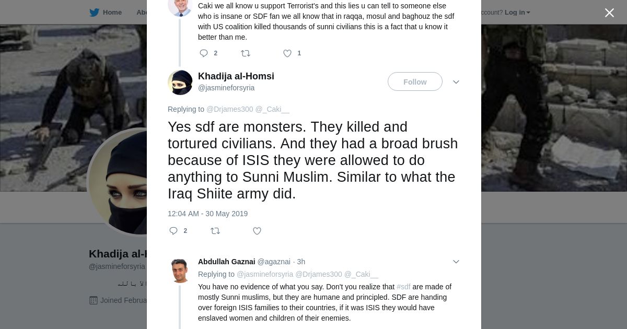Screen dimensions: 627x329
Task: Retweet Khadija al-Homsi's tweet
Action: pos(215,231)
